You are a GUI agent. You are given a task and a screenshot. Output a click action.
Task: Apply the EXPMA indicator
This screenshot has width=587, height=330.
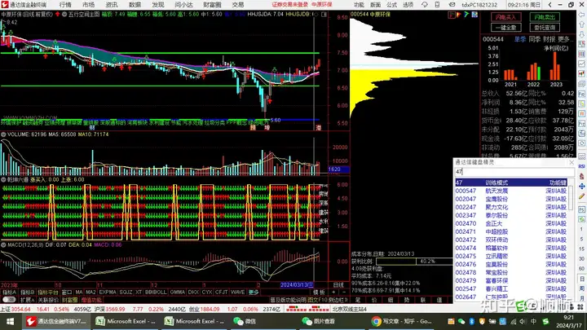pos(108,293)
